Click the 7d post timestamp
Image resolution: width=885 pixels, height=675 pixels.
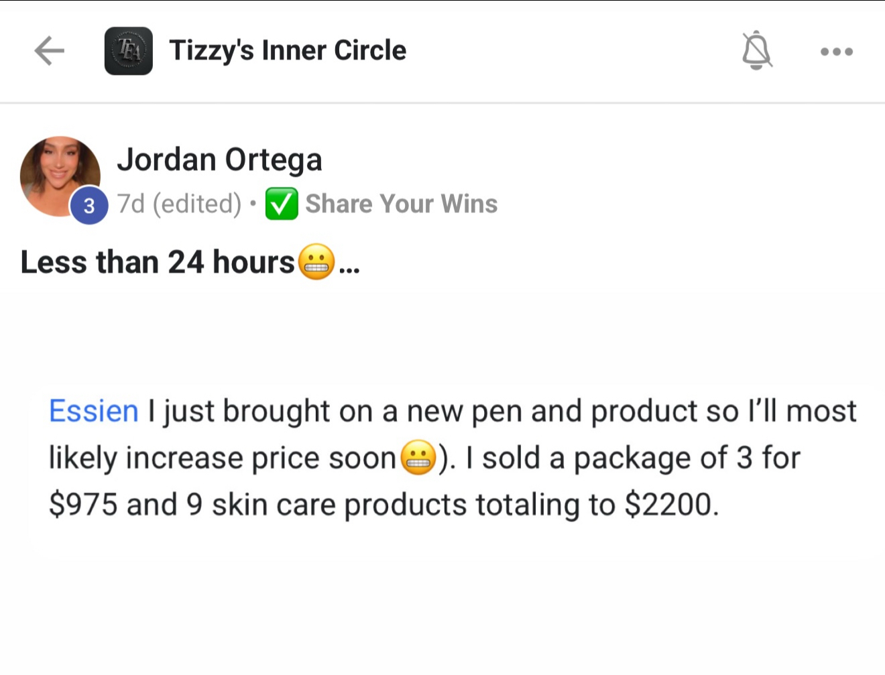coord(131,204)
